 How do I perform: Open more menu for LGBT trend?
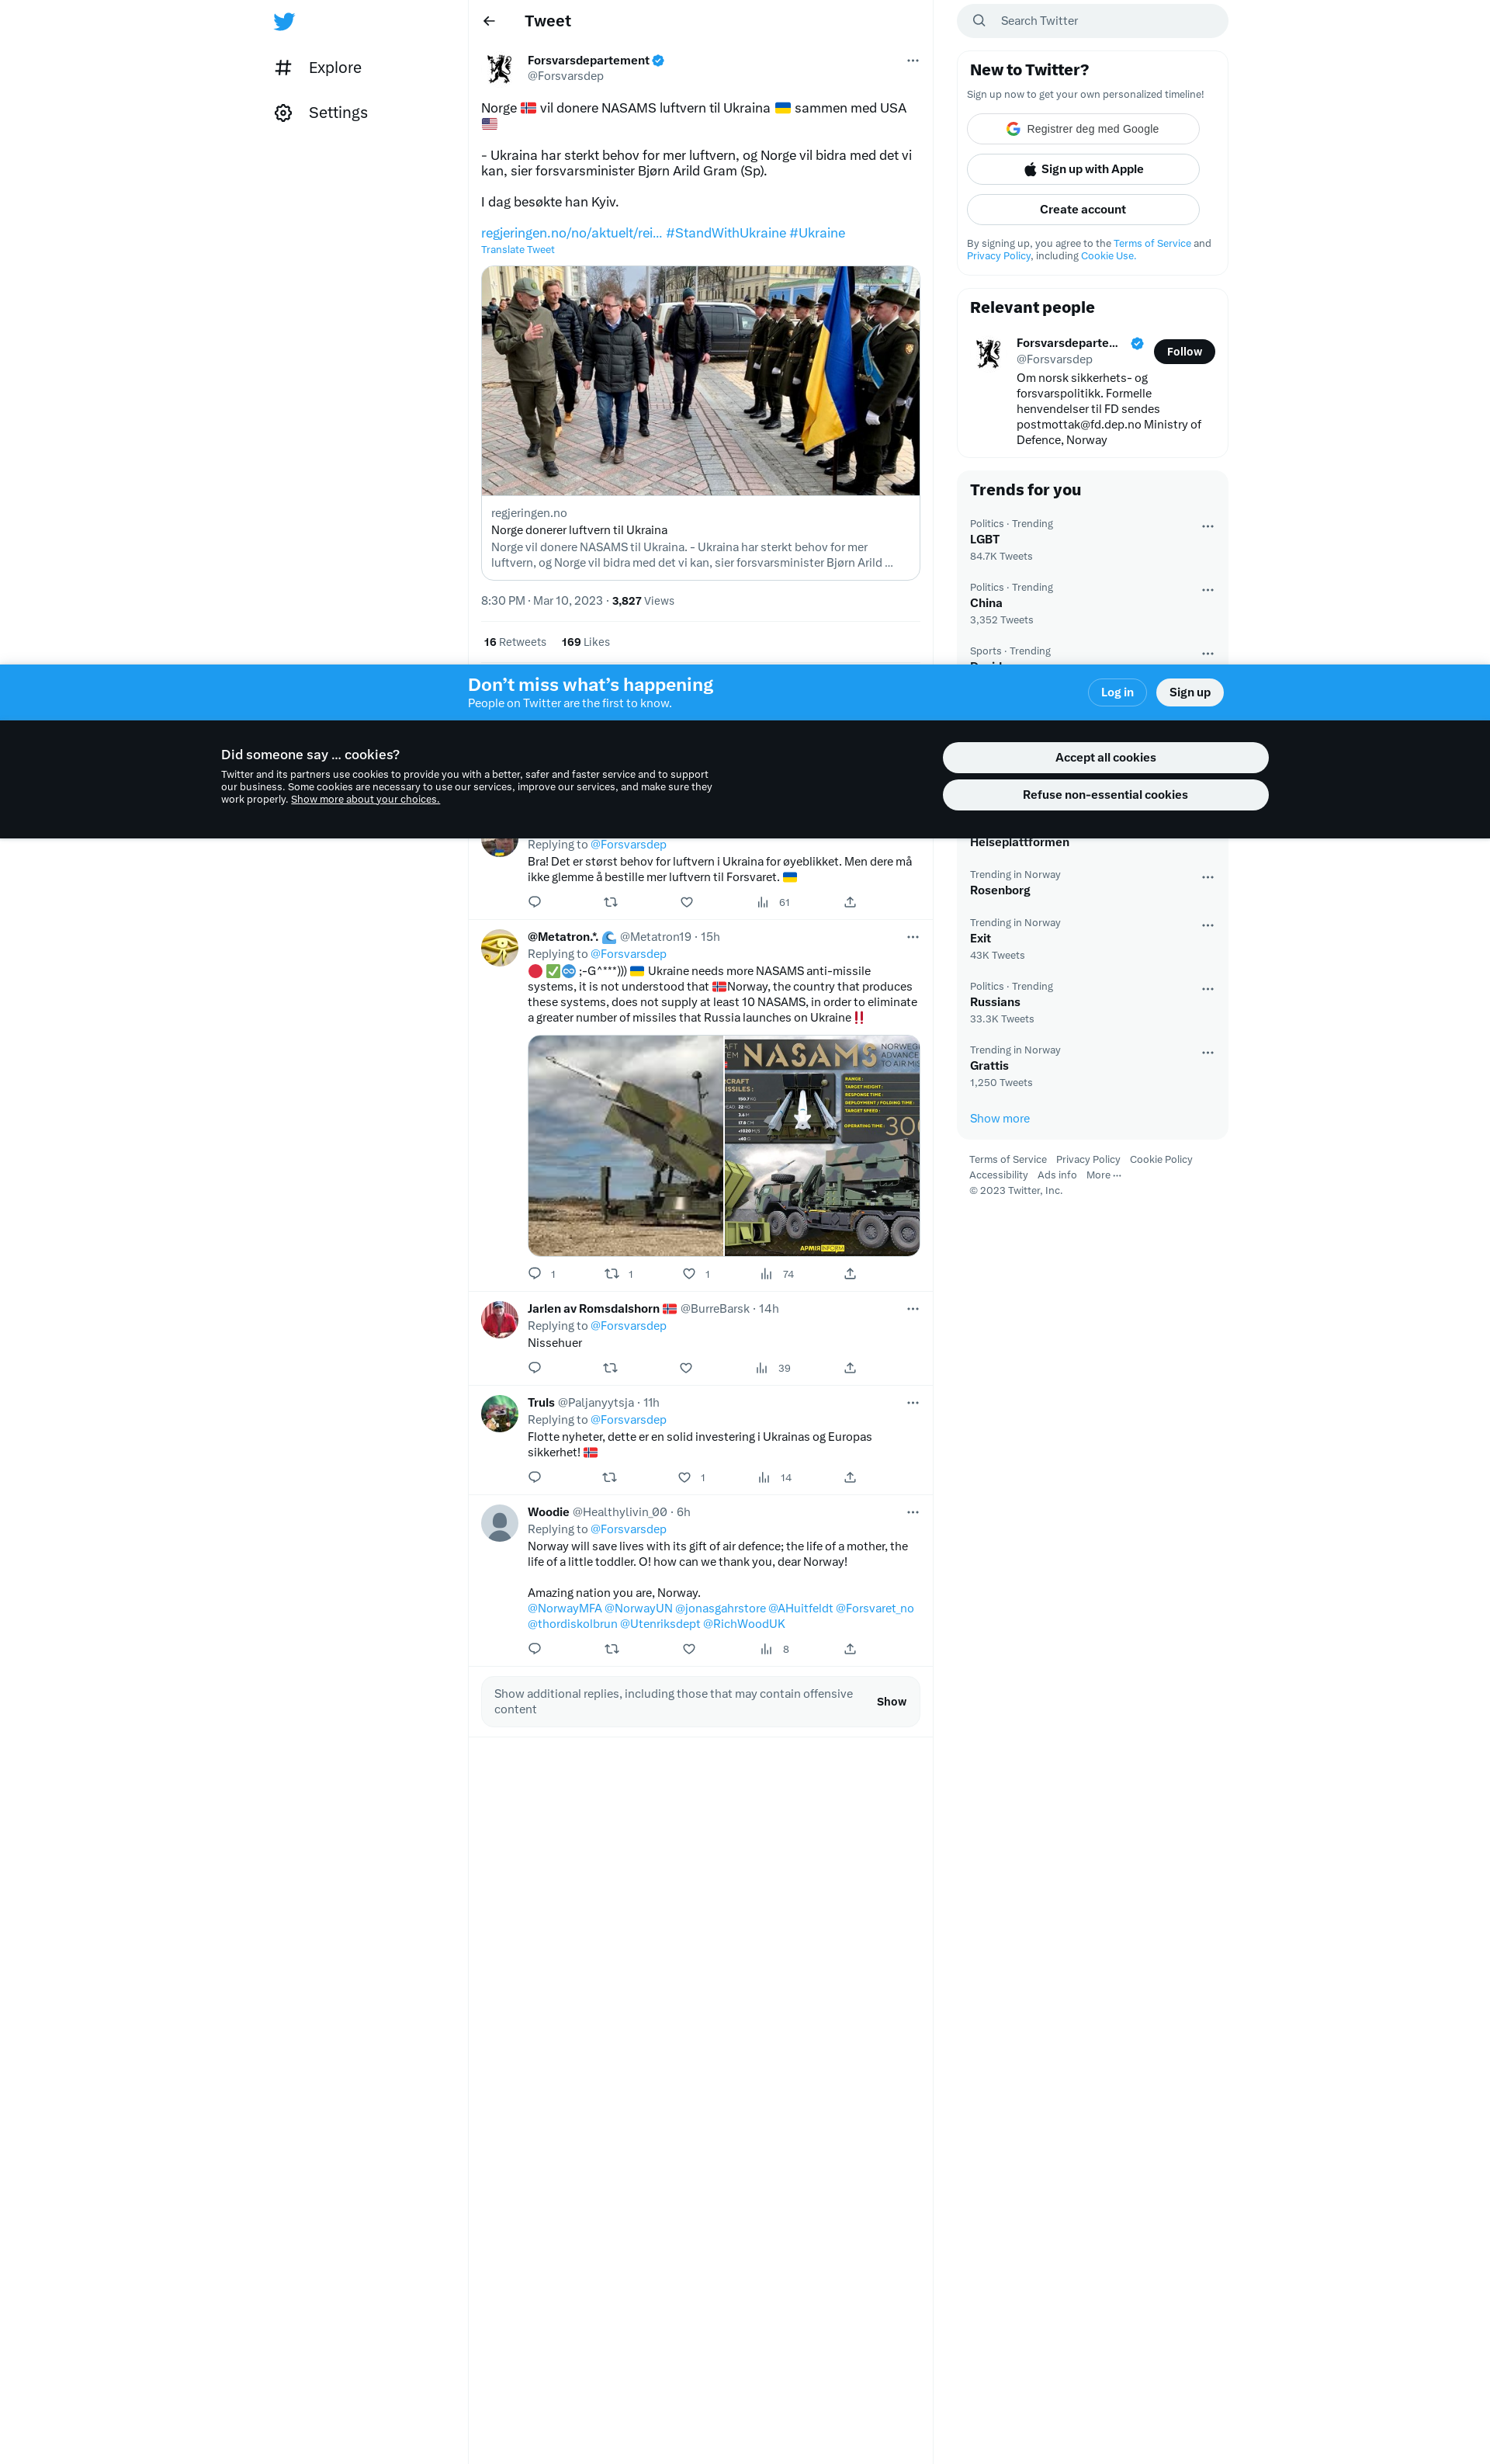pos(1208,526)
